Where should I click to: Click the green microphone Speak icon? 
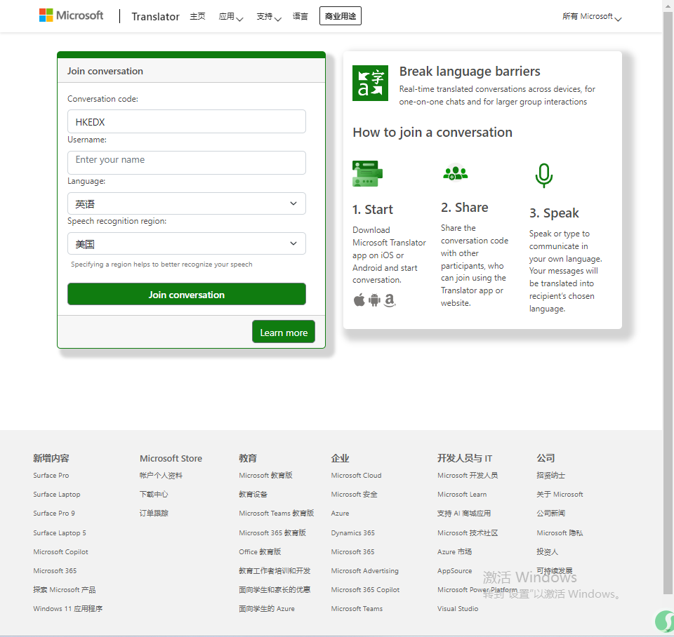[543, 175]
